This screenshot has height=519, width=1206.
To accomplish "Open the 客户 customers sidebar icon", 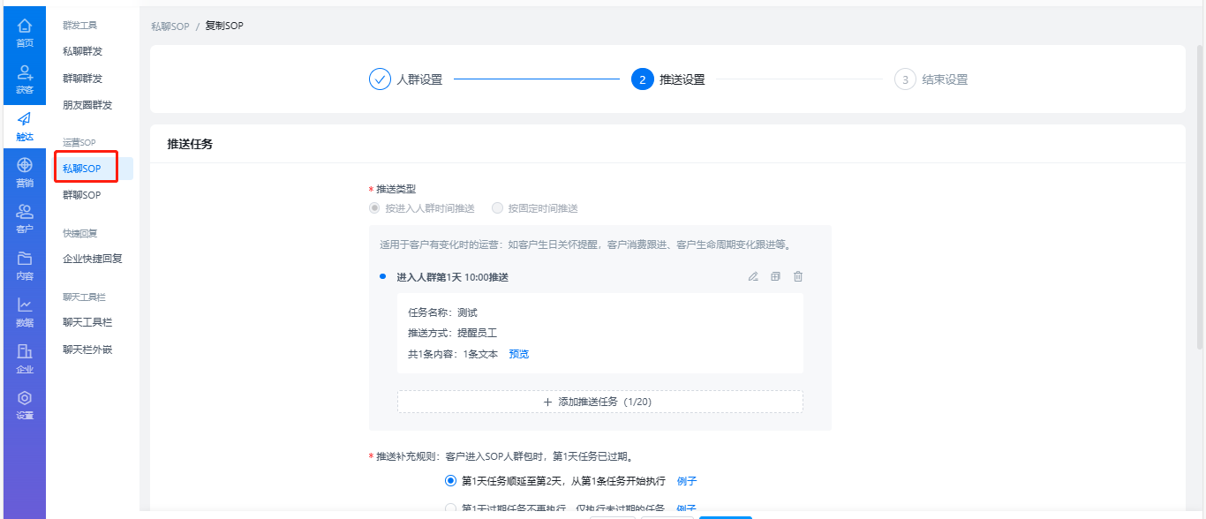I will [25, 213].
